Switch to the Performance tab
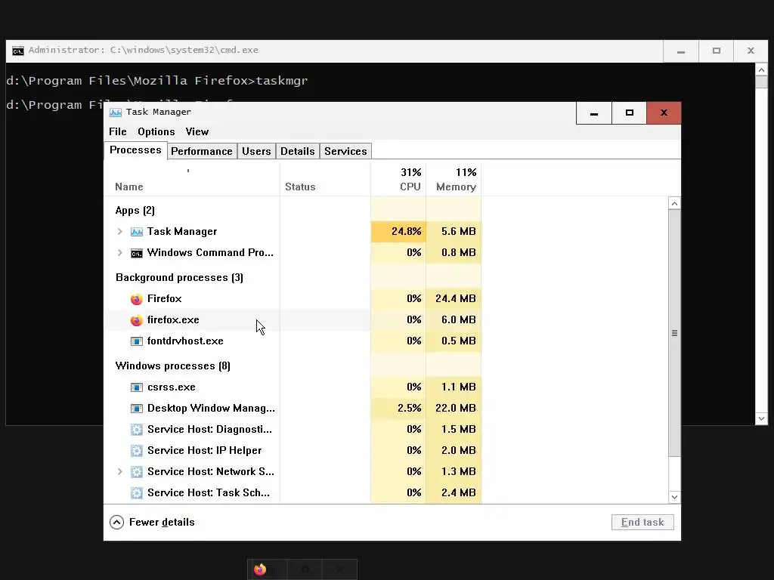The image size is (774, 580). point(201,151)
